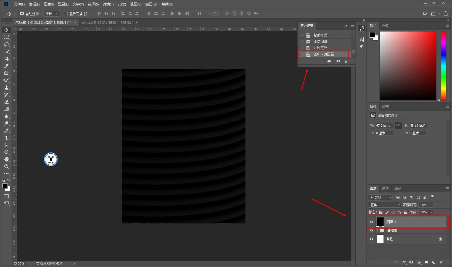Select the Eraser tool

click(x=6, y=102)
